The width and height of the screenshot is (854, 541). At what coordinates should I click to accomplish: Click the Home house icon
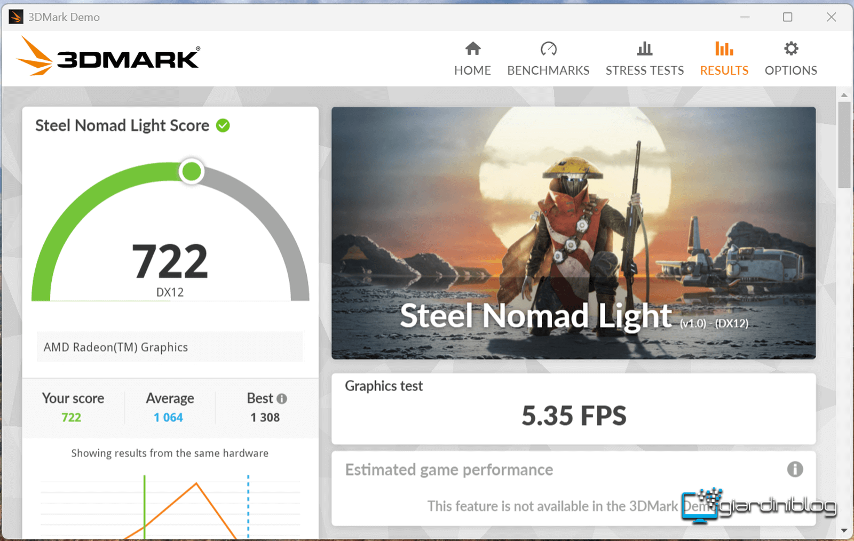pos(472,49)
